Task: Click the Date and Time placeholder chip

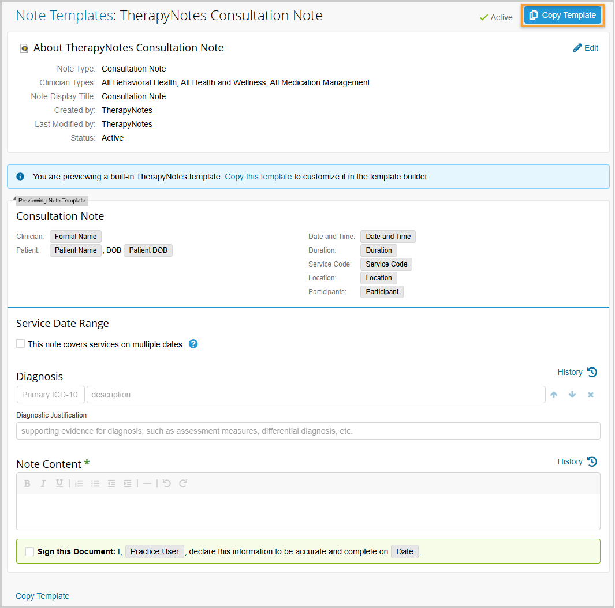Action: (388, 237)
